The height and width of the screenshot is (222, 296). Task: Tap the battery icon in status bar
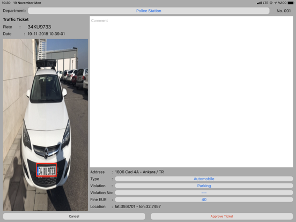click(291, 3)
